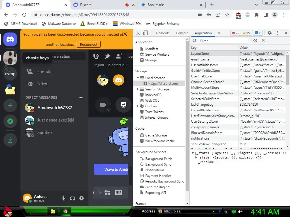Open the Nitro page

click(54, 84)
